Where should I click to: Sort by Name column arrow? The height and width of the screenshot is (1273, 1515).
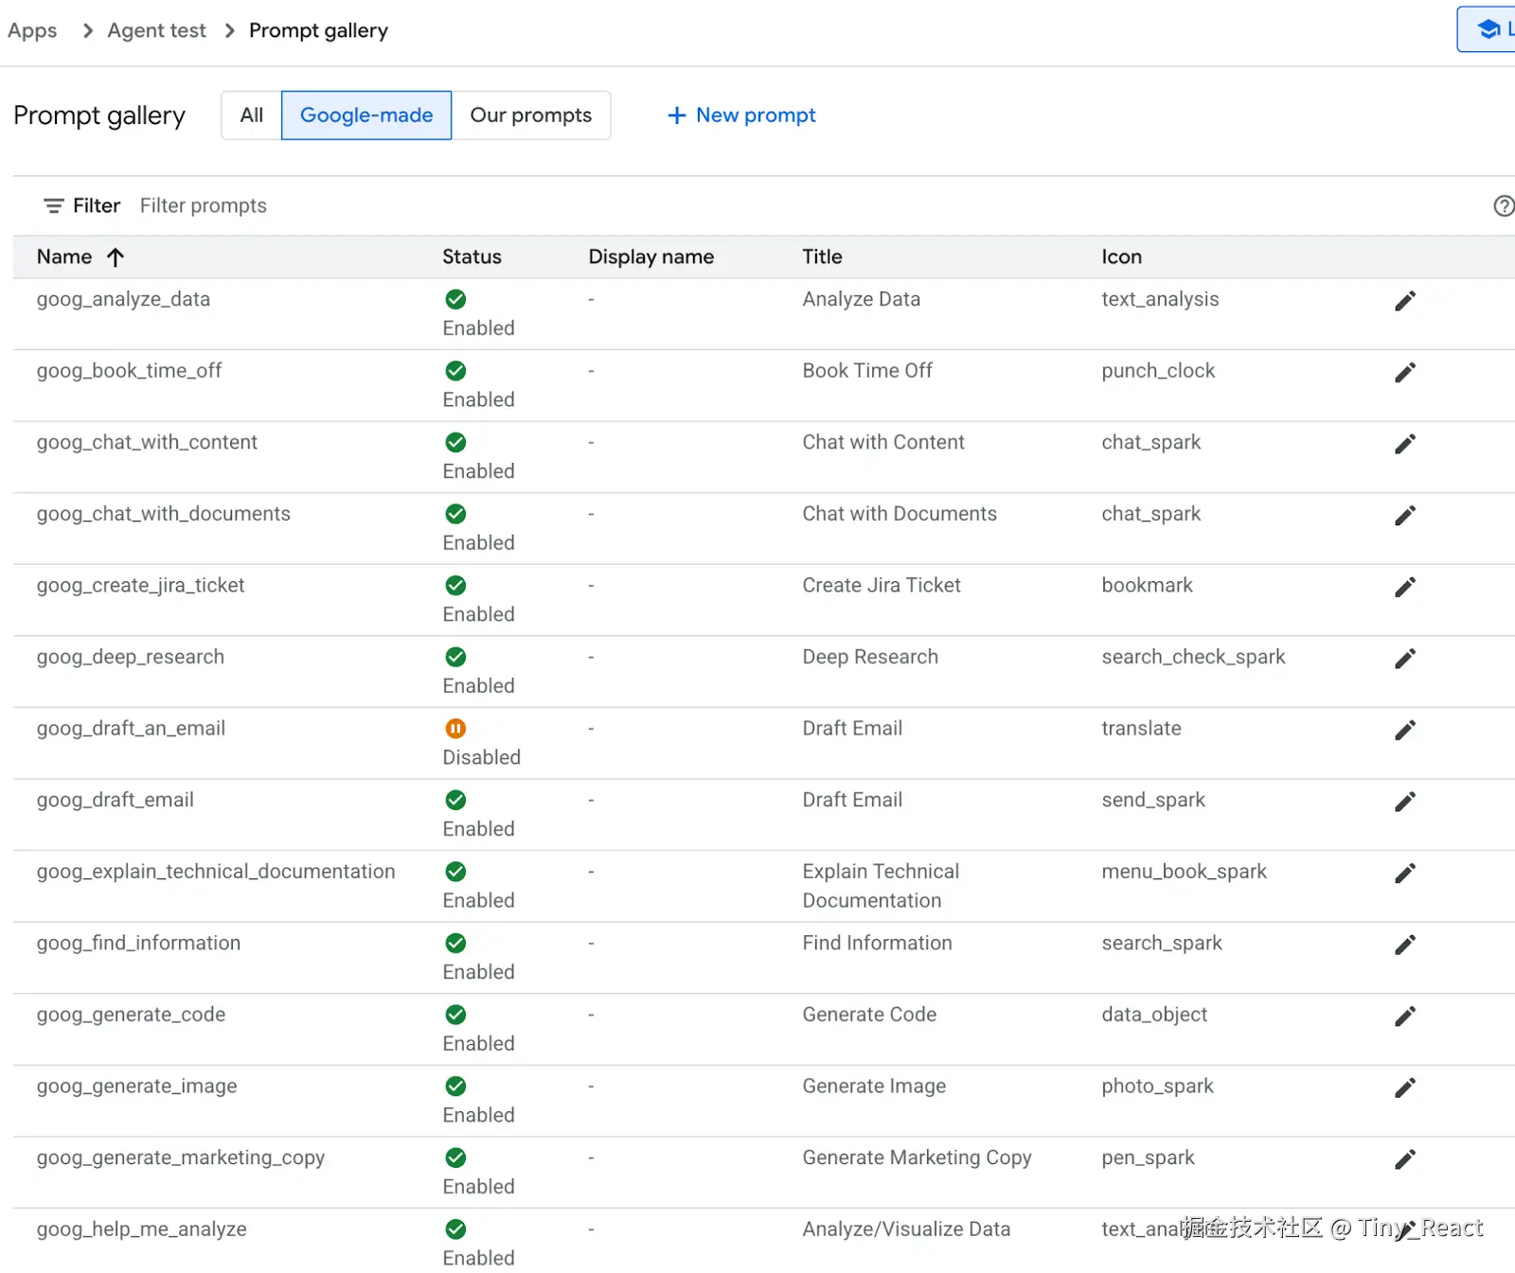(x=116, y=256)
